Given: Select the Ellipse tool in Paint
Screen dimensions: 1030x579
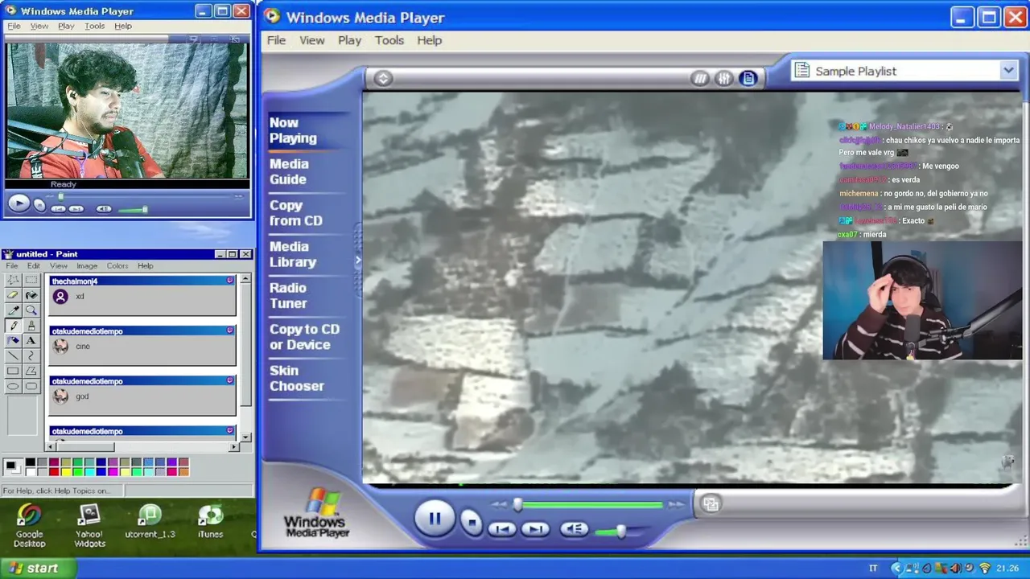Looking at the screenshot, I should (x=13, y=386).
